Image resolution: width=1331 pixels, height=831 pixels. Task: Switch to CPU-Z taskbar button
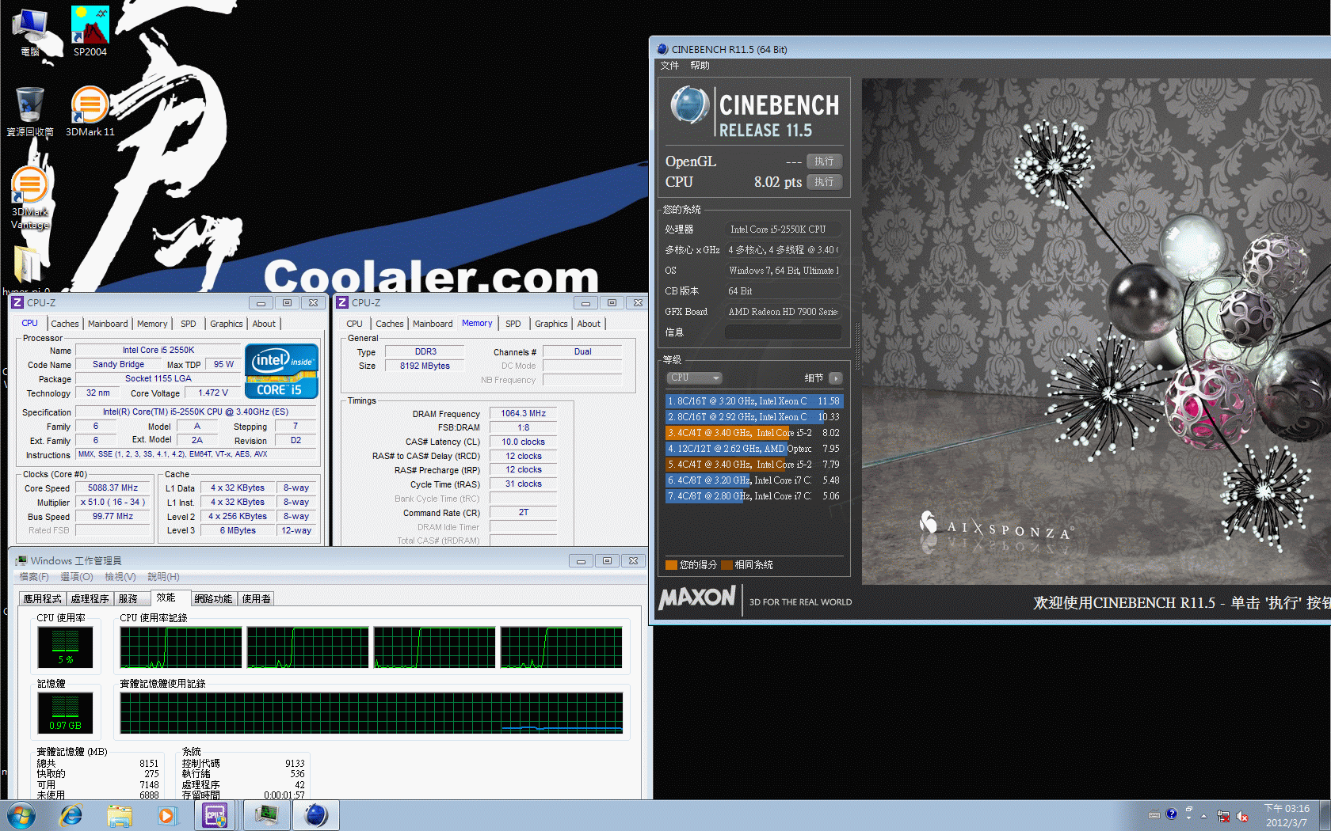pyautogui.click(x=215, y=815)
